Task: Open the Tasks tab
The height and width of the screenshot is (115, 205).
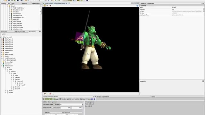Action: [153, 97]
